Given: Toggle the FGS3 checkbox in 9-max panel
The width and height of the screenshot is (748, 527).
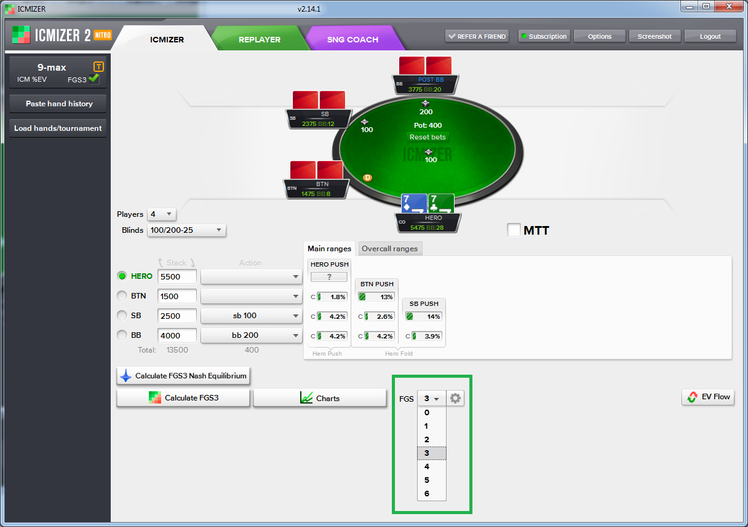Looking at the screenshot, I should [94, 79].
